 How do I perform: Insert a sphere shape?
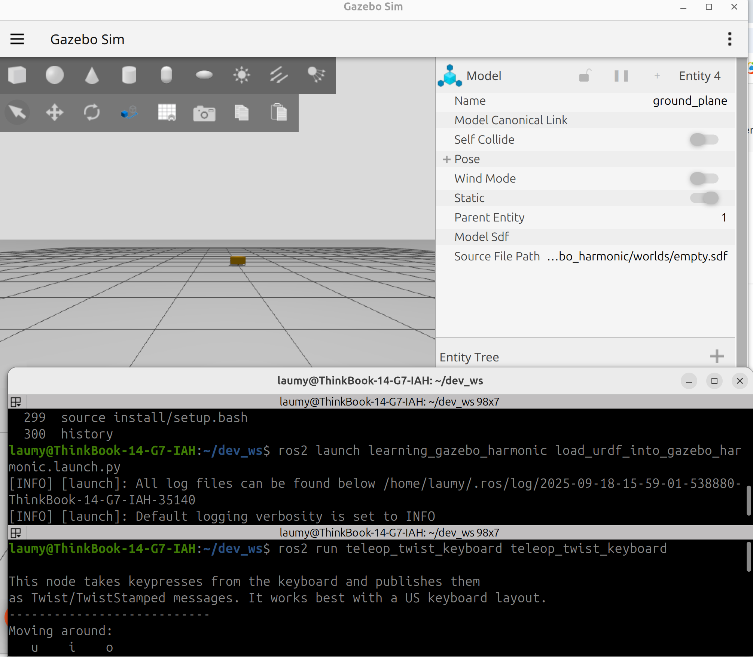coord(55,75)
